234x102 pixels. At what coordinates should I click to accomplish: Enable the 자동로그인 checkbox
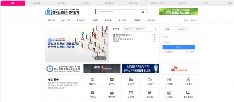click(163, 52)
